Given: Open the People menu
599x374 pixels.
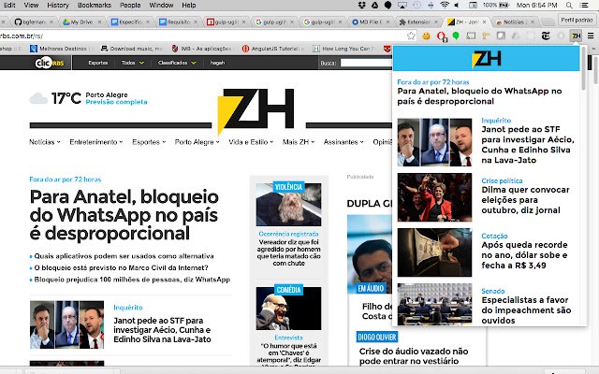Looking at the screenshot, I should (x=130, y=5).
